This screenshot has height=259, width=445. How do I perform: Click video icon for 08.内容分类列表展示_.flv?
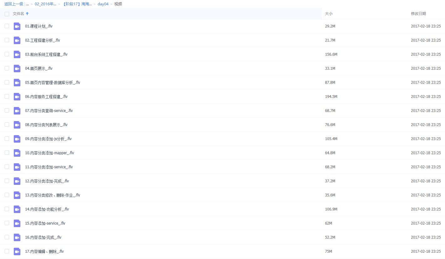pyautogui.click(x=17, y=125)
